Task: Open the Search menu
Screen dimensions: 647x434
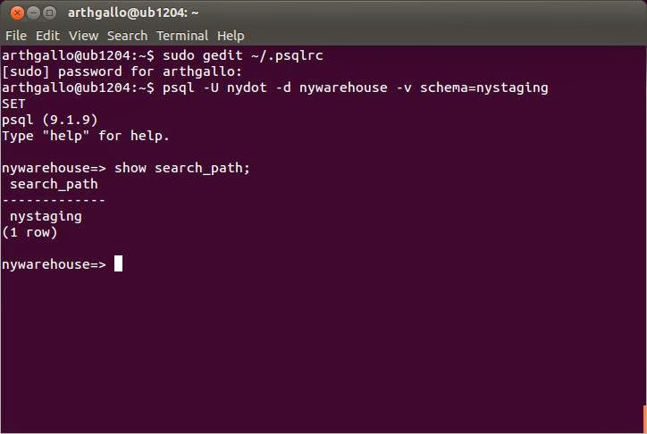Action: [127, 36]
